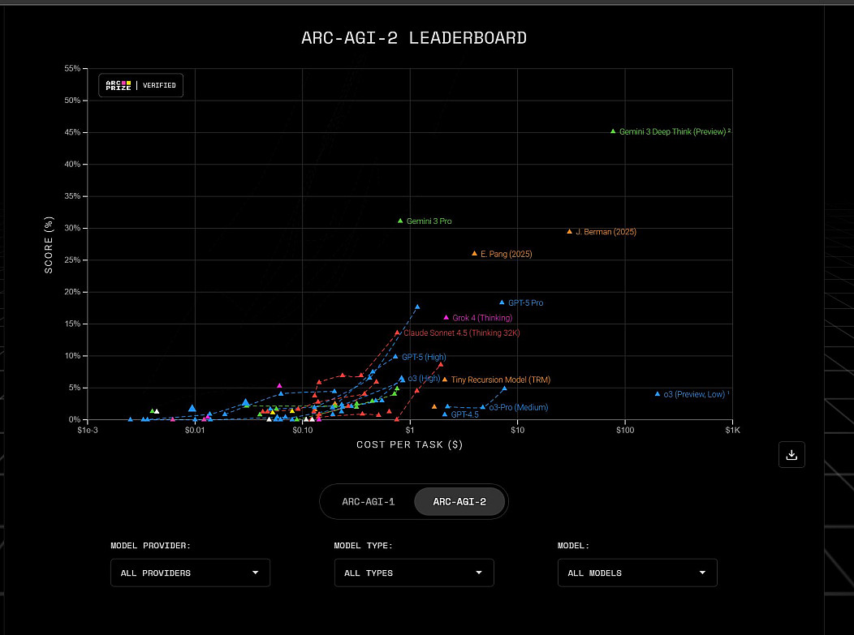Click the Gemini 3 Pro data point marker
854x635 pixels.
point(400,221)
